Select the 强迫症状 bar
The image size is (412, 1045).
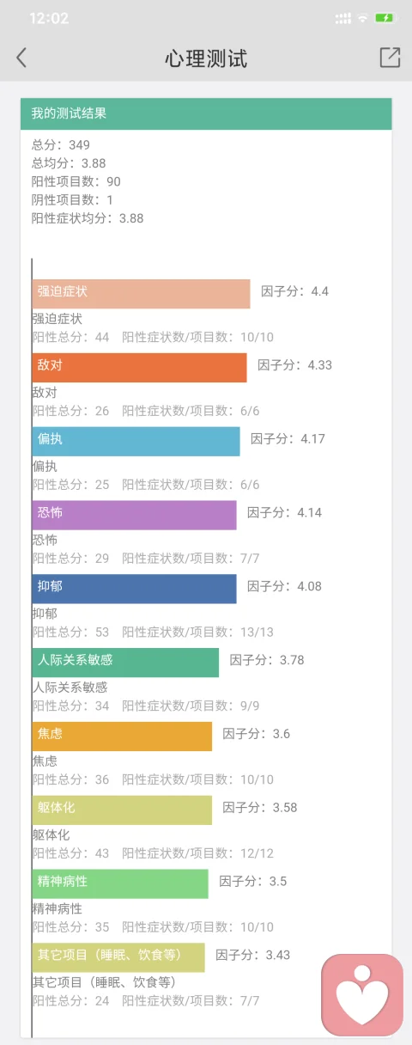[x=141, y=293]
